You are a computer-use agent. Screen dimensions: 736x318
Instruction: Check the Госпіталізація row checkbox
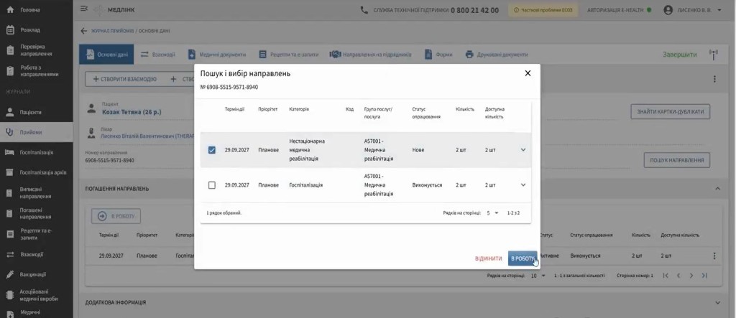212,185
